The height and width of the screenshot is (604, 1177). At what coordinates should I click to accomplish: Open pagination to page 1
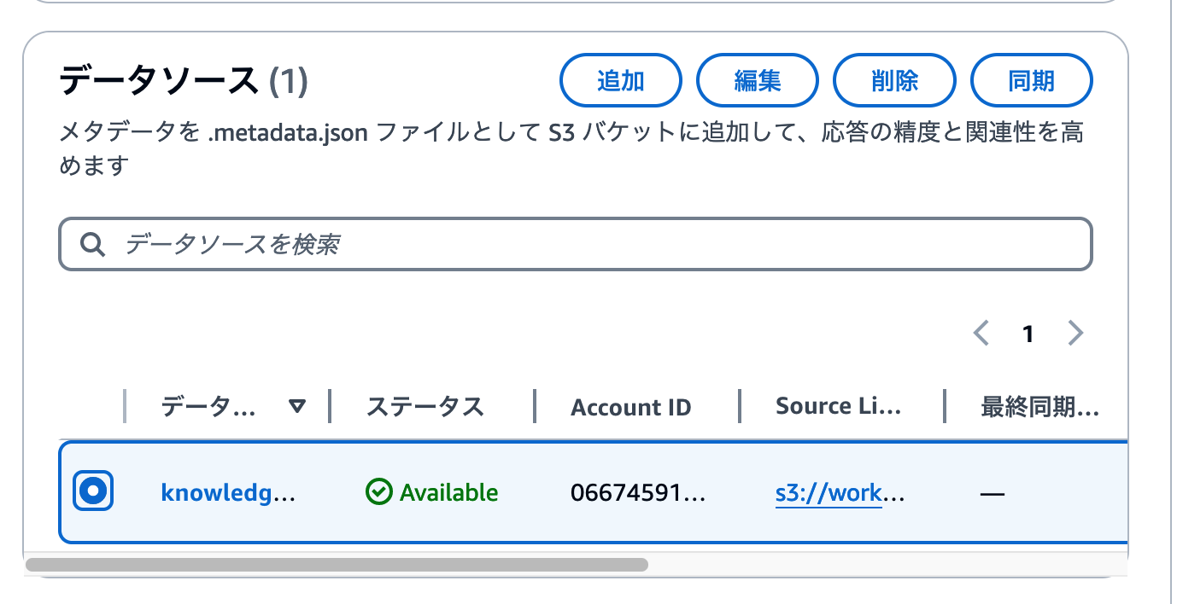coord(1028,333)
